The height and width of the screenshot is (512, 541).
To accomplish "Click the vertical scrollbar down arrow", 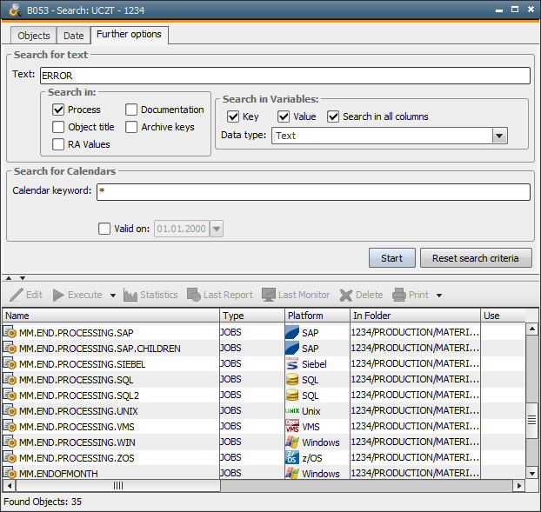I will (x=532, y=474).
